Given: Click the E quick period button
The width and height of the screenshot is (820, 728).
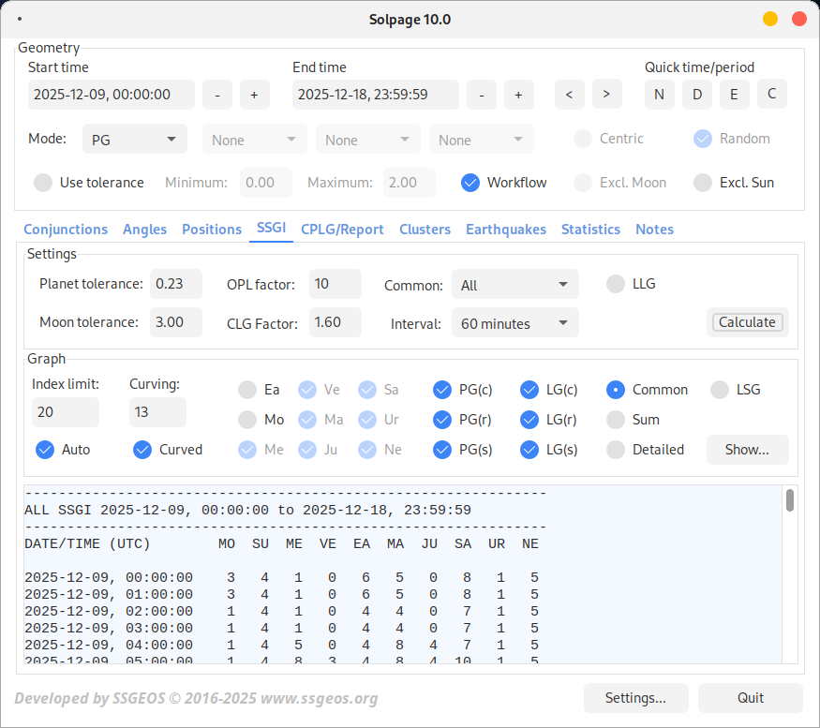Looking at the screenshot, I should pos(734,94).
